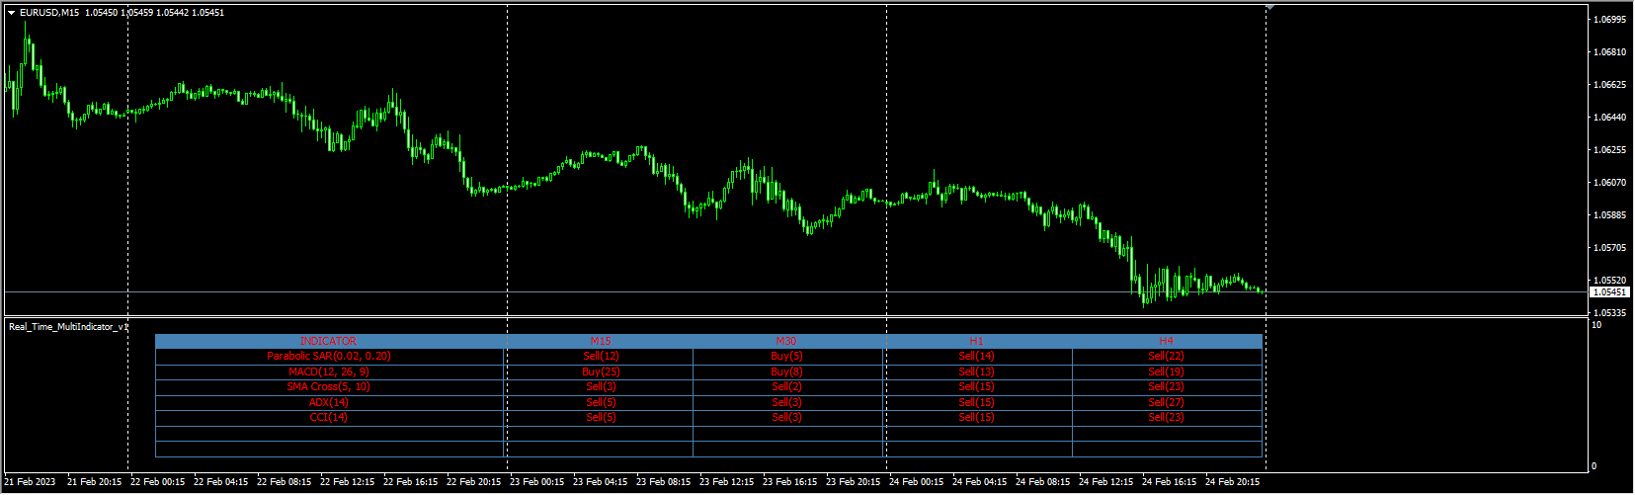This screenshot has height=495, width=1635.
Task: Click ADX H1 cell Sell(15)
Action: (x=977, y=402)
